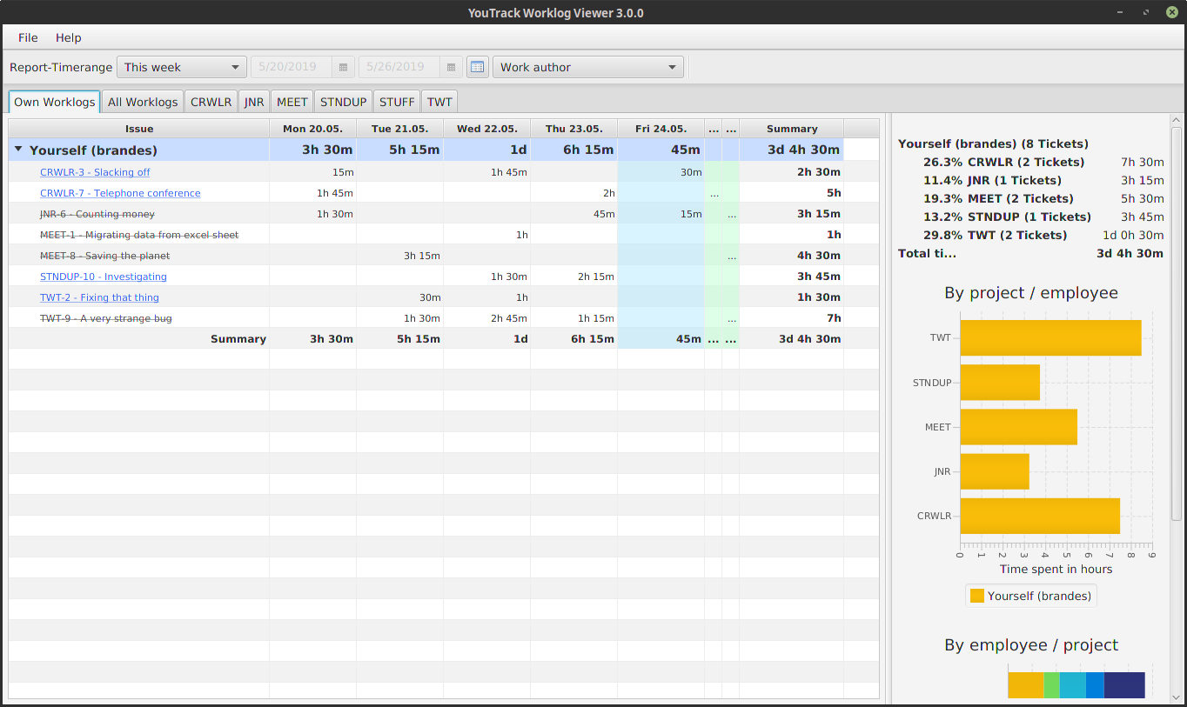Open issue JNR-6 - Counting money

pos(97,214)
